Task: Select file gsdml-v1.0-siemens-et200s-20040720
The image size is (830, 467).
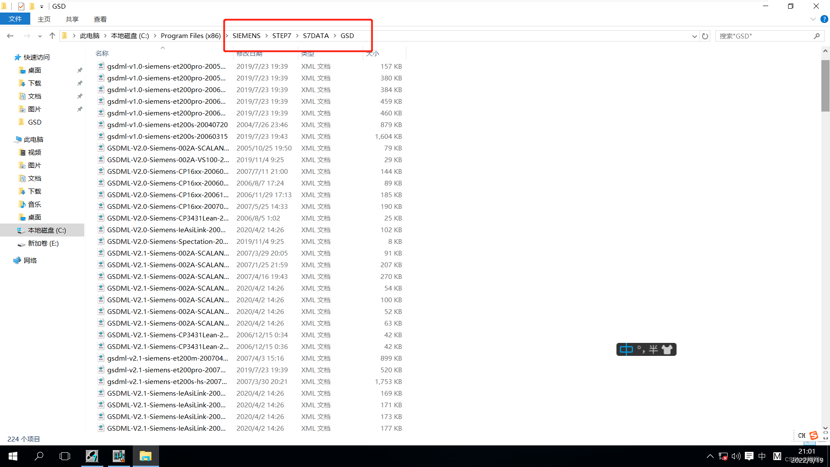Action: point(167,125)
